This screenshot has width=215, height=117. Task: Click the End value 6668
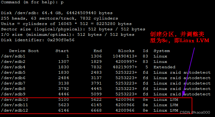click(x=96, y=110)
